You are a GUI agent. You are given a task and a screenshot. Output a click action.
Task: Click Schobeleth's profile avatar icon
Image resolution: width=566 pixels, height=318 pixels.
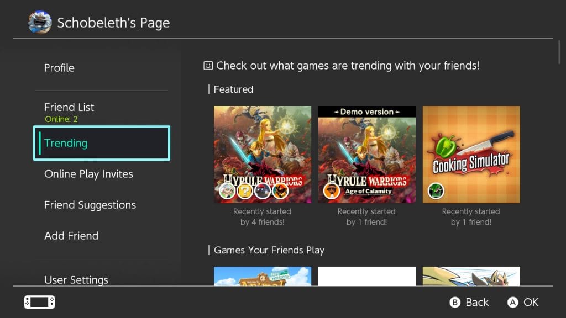(40, 22)
